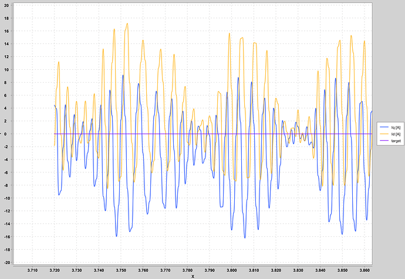Click the 3.810 x-axis tick label
405x279 pixels.
(x=254, y=270)
